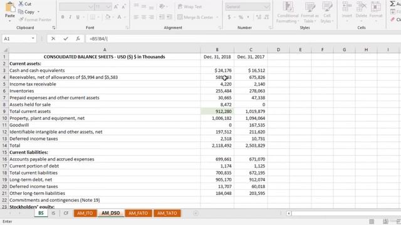Center text horizontally in cell
This screenshot has width=401, height=225.
(143, 17)
